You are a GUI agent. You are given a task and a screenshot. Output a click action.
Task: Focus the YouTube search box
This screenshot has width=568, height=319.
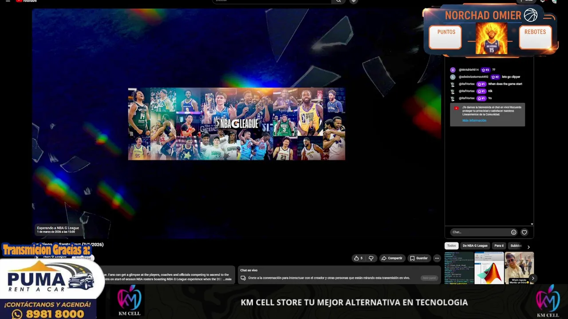[272, 1]
